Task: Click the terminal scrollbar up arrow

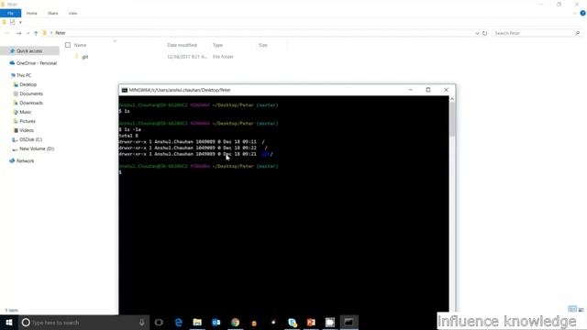Action: click(x=452, y=99)
